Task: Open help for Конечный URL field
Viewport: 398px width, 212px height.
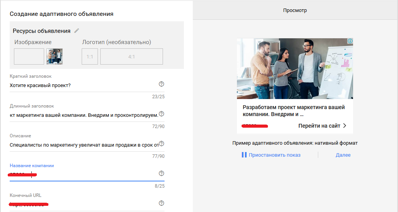Action: [x=161, y=203]
